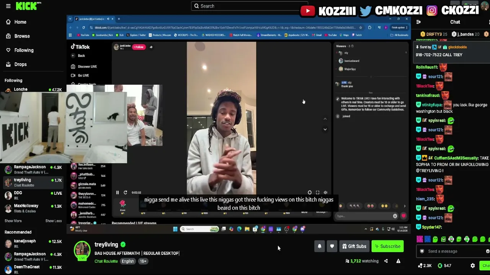Open Twitch bookmark in bookmarks bar
Image resolution: width=490 pixels, height=275 pixels.
[356, 35]
